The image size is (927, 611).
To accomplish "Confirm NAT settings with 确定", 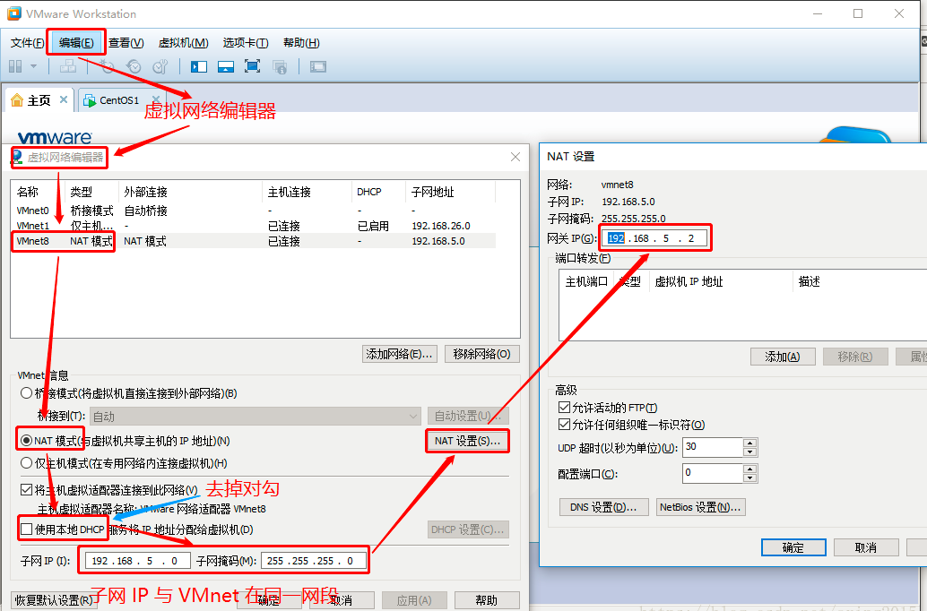I will [x=793, y=547].
